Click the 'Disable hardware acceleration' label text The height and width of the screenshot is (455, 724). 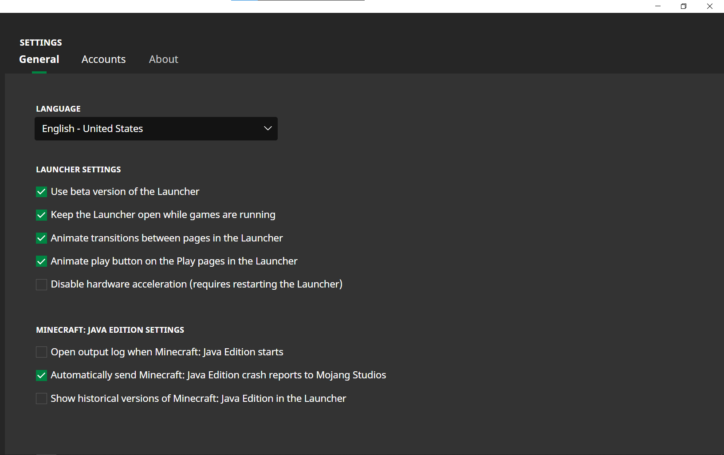196,284
